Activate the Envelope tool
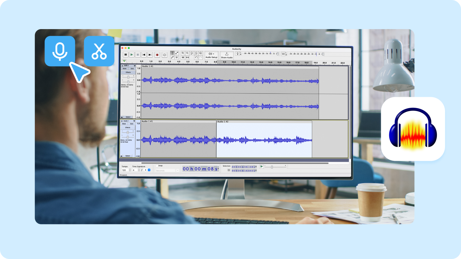461x259 pixels. pyautogui.click(x=177, y=53)
